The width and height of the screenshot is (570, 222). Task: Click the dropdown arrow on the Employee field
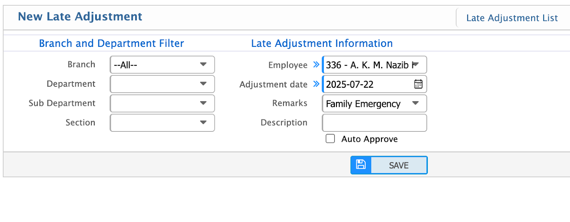416,65
